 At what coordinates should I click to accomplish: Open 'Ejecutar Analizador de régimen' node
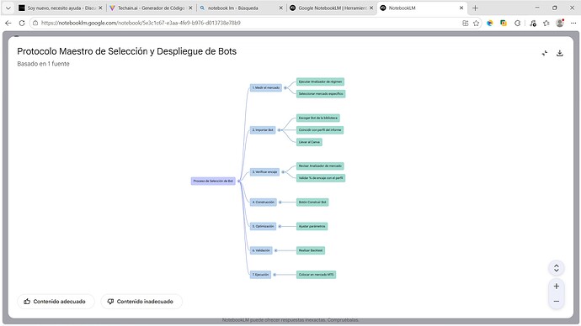click(320, 81)
